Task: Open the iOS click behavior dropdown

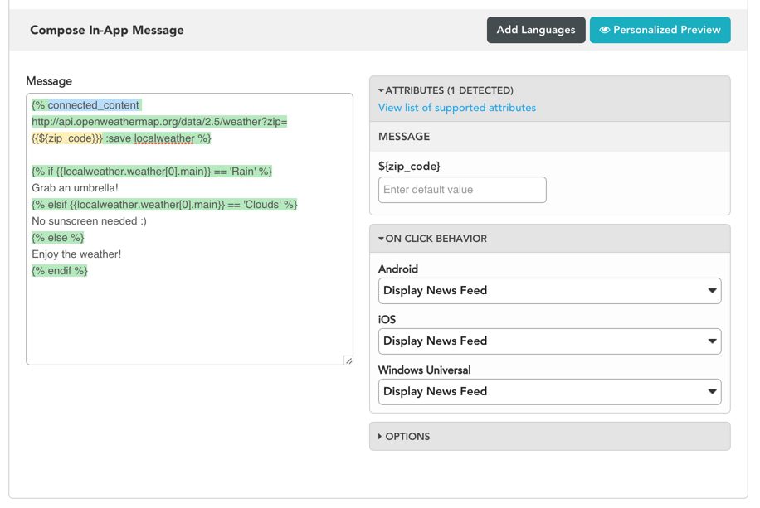Action: [x=549, y=341]
